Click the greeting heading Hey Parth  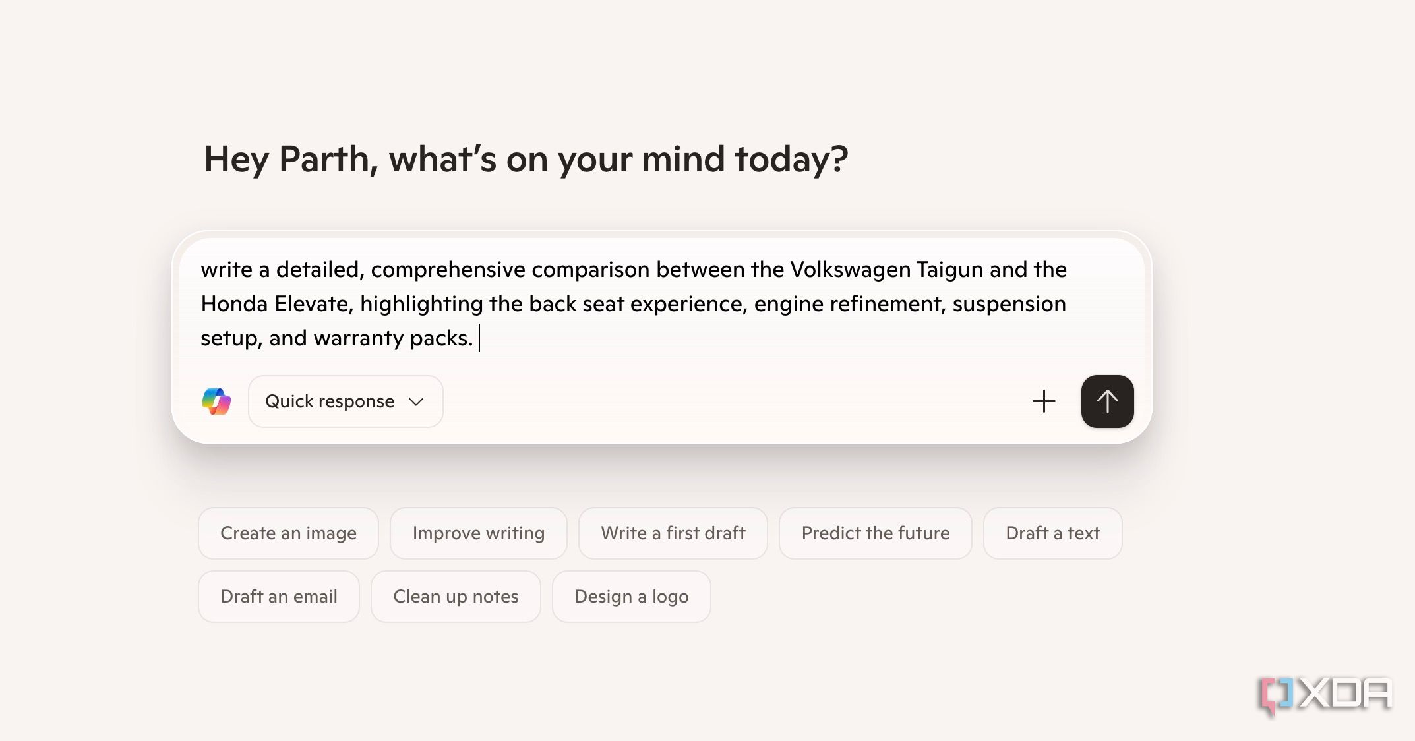(x=526, y=160)
